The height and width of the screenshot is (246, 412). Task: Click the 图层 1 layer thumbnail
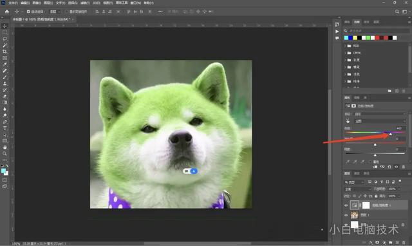click(x=355, y=215)
